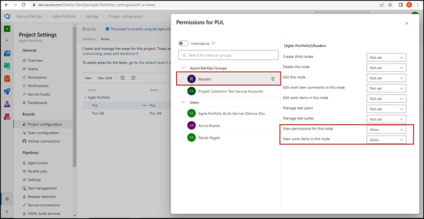Select Project Collection Test Service Accounts group
424x219 pixels.
pyautogui.click(x=229, y=92)
